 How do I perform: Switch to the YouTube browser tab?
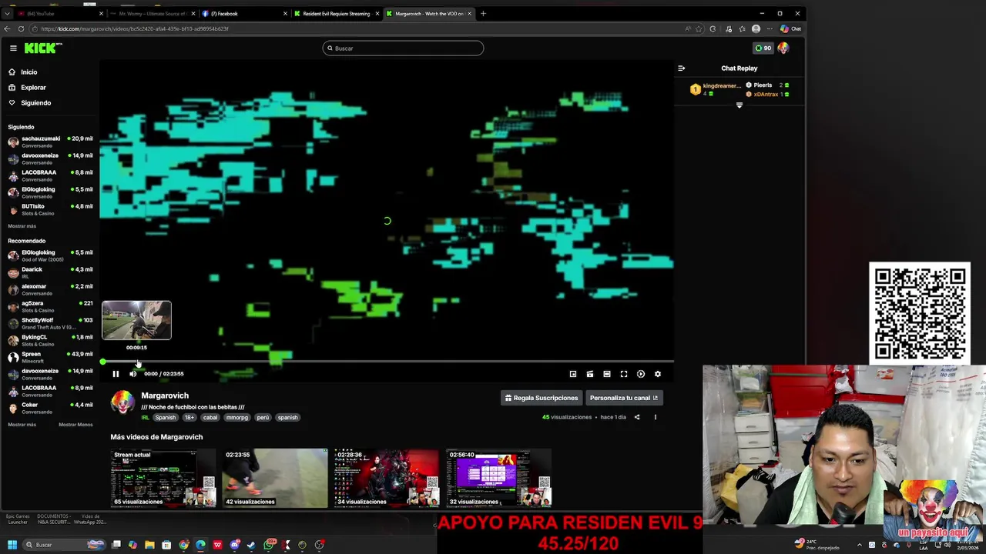[x=60, y=13]
